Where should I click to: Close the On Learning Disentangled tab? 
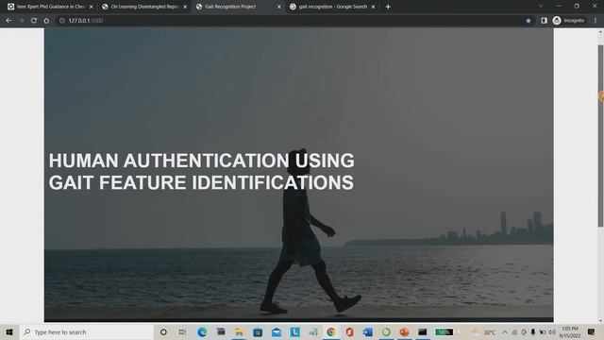click(x=185, y=7)
